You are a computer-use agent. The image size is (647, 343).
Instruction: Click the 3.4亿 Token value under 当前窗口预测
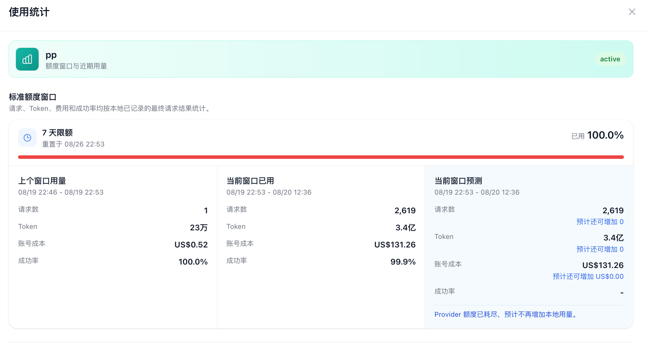pyautogui.click(x=613, y=238)
